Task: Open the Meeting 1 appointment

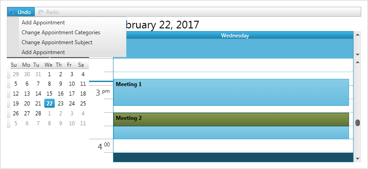Action: pos(231,92)
